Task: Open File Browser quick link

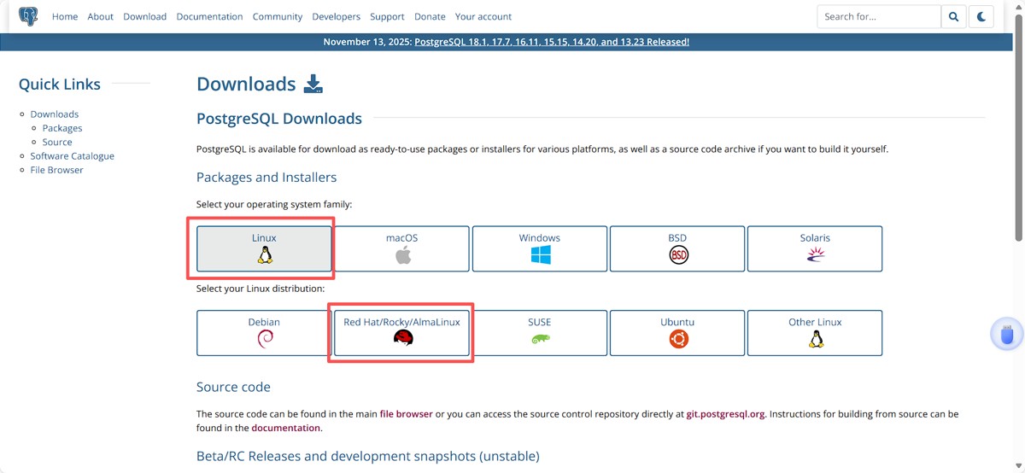Action: pos(57,170)
